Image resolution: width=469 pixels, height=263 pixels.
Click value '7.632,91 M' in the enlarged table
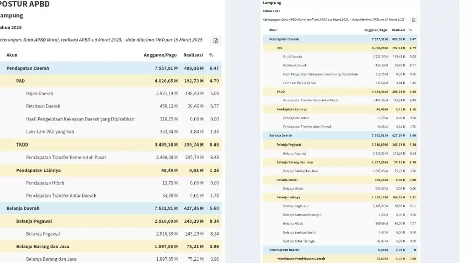coord(166,208)
